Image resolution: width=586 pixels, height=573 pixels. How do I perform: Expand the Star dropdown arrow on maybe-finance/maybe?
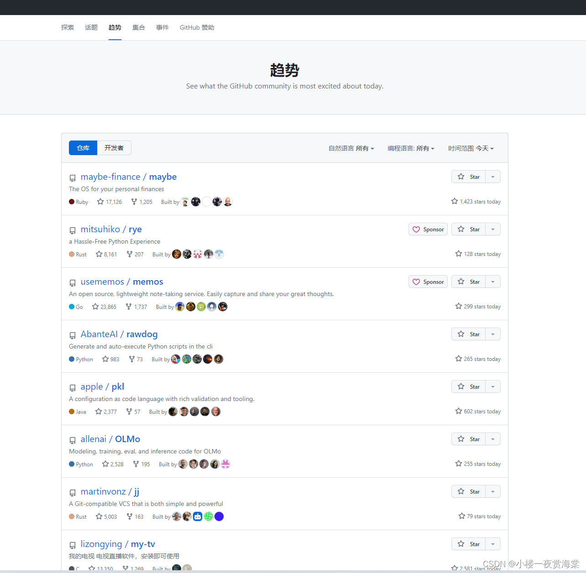[x=492, y=177]
